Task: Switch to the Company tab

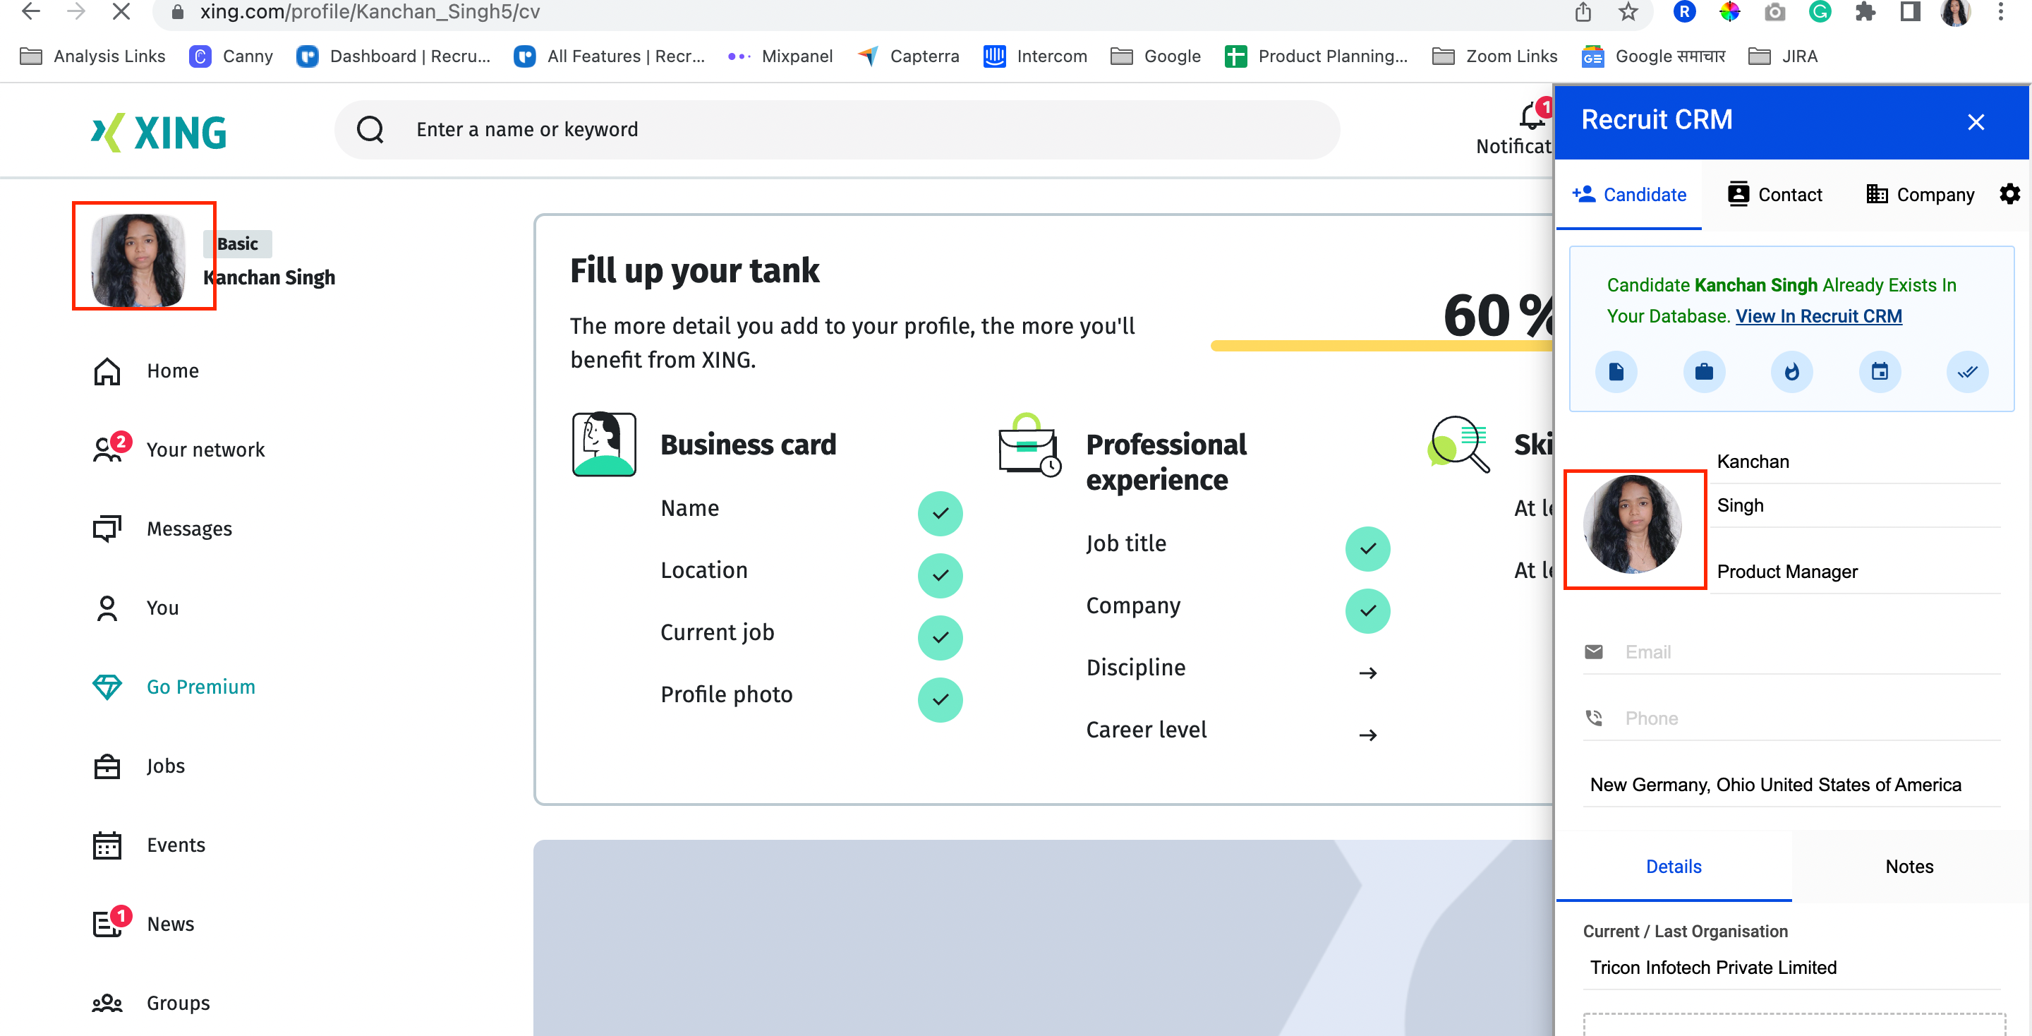Action: pyautogui.click(x=1920, y=195)
